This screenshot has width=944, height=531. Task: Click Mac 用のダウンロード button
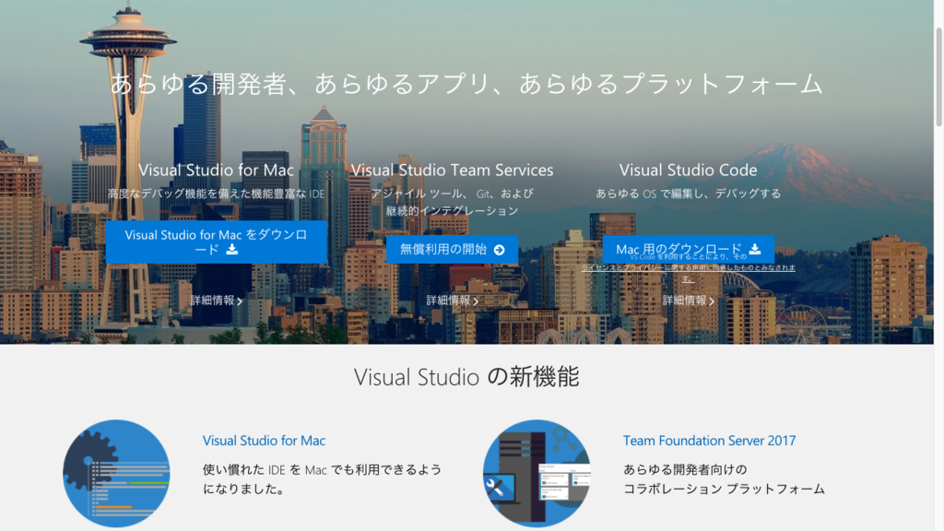[688, 249]
